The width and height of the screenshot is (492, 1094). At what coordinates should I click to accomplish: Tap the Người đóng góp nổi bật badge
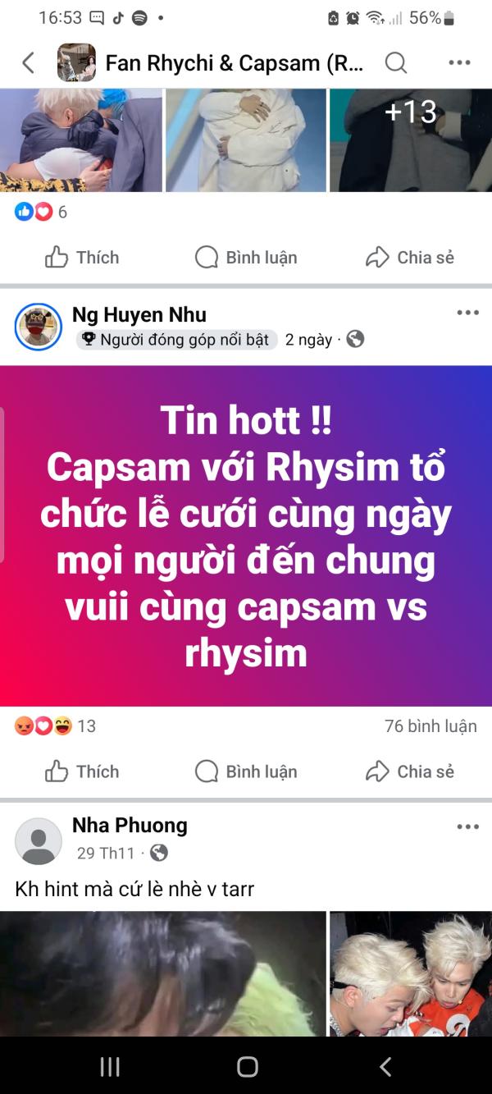(176, 340)
